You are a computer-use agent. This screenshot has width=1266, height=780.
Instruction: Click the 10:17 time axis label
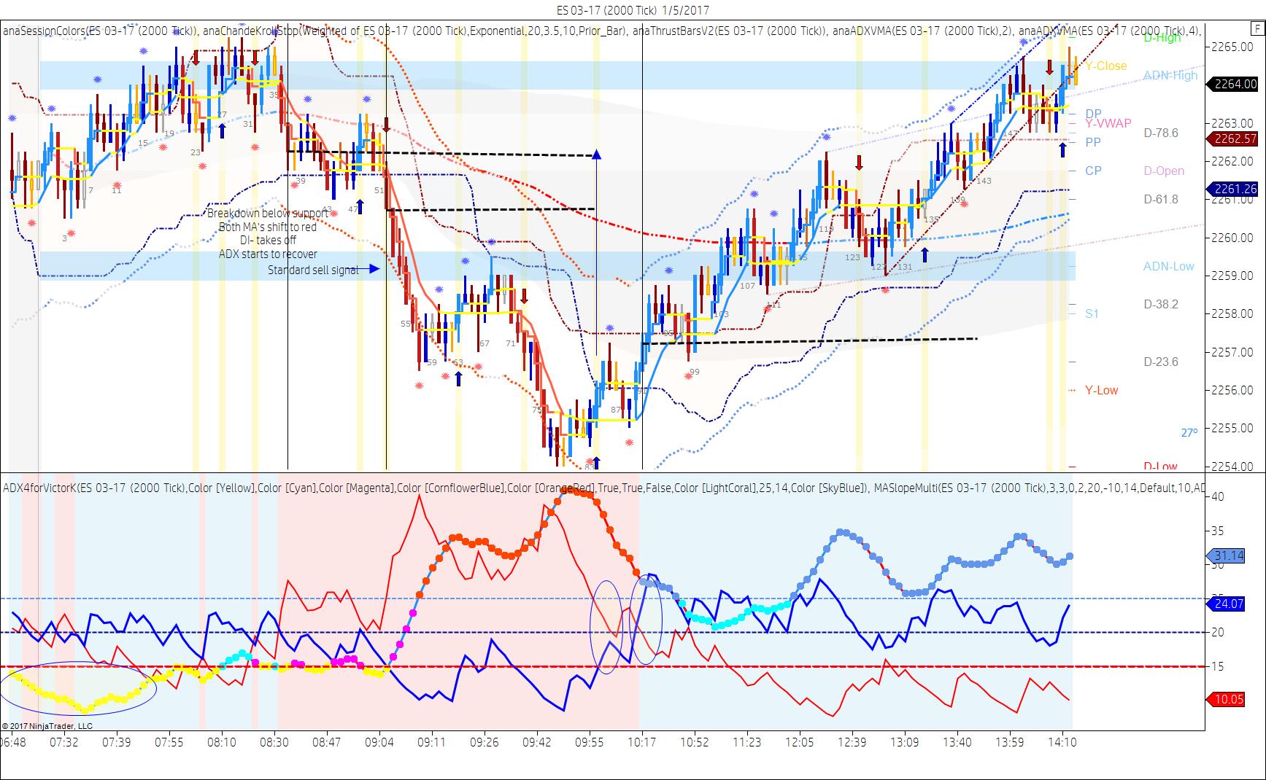tap(642, 742)
